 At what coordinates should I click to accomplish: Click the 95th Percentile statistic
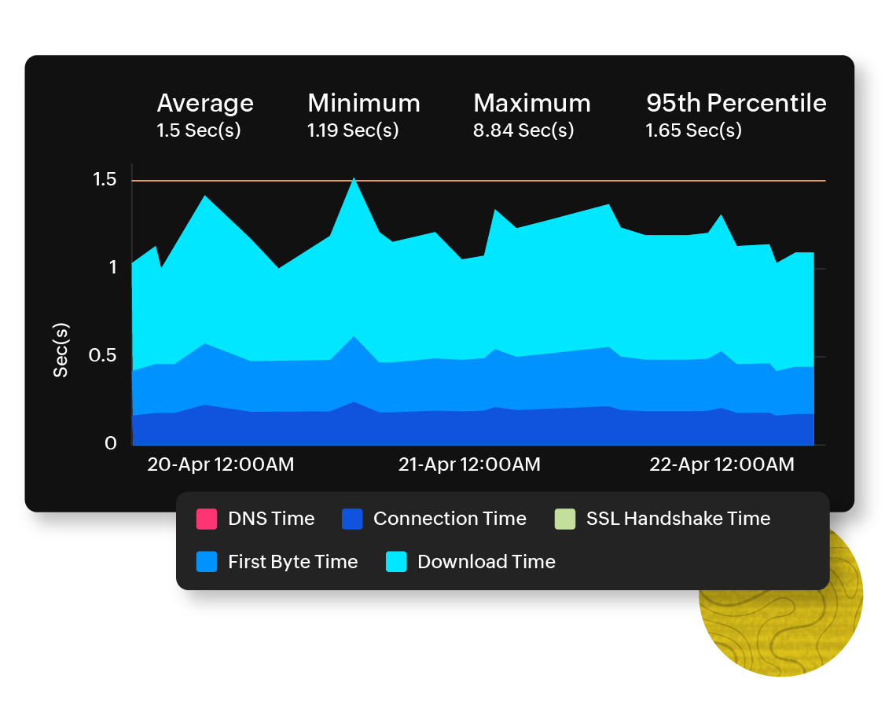tap(736, 115)
